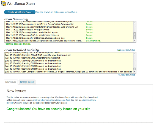
Task: Click the Wordfence shield logo icon
Action: pyautogui.click(x=3, y=4)
